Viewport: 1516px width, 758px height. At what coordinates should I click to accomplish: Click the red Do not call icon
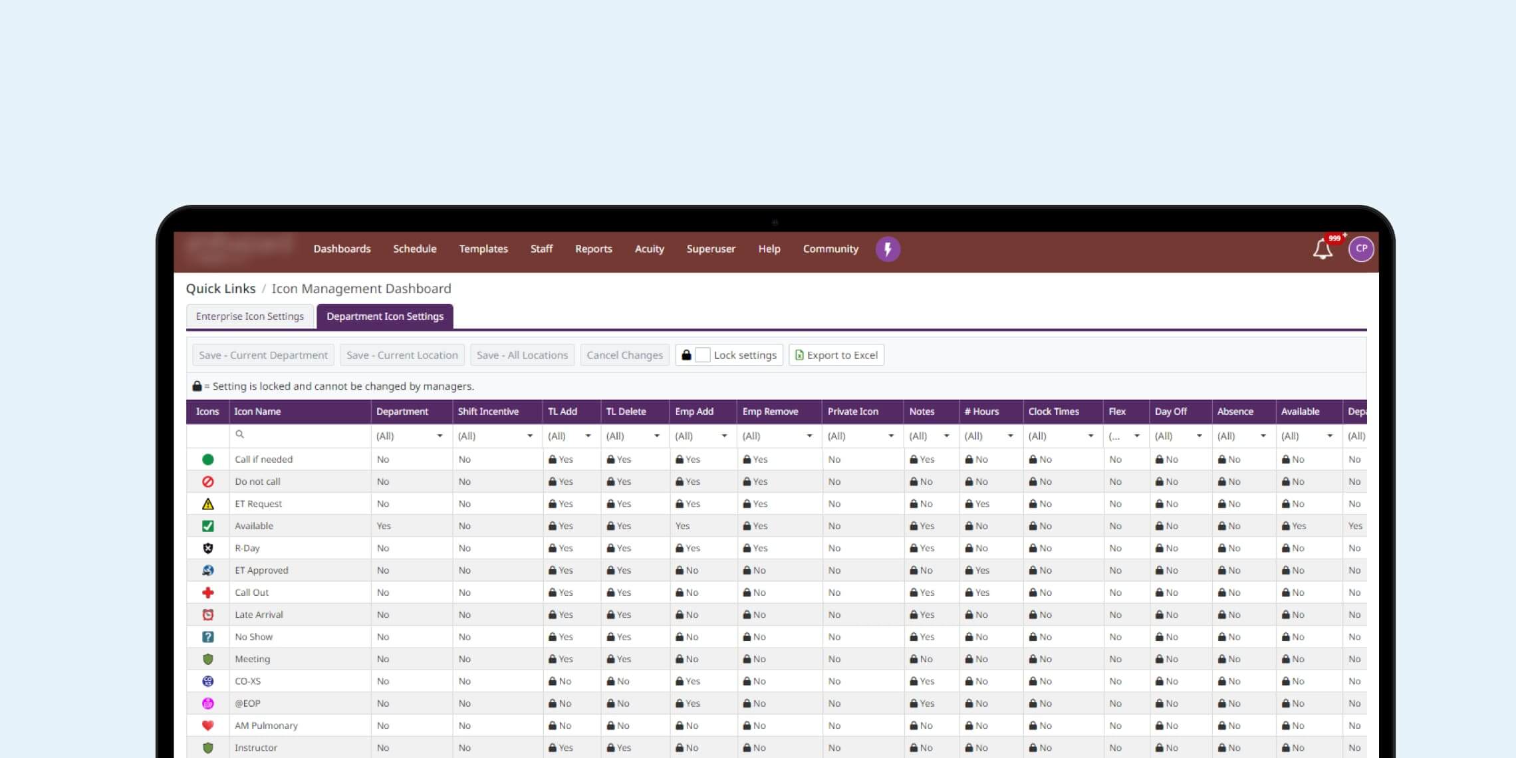(208, 481)
